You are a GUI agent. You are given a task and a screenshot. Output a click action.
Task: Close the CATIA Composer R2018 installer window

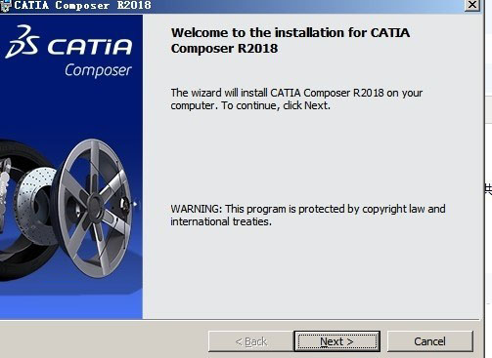(472, 5)
